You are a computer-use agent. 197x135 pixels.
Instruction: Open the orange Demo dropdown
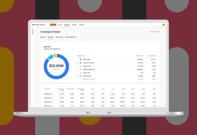click(x=53, y=25)
